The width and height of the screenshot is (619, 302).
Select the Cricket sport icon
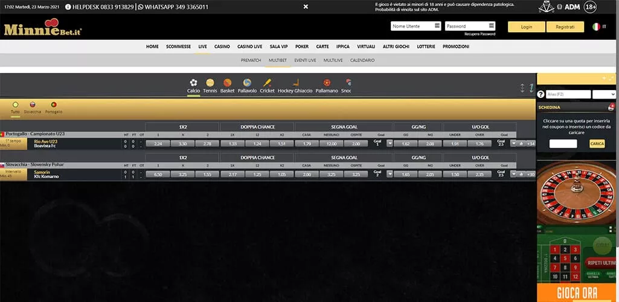coord(268,83)
